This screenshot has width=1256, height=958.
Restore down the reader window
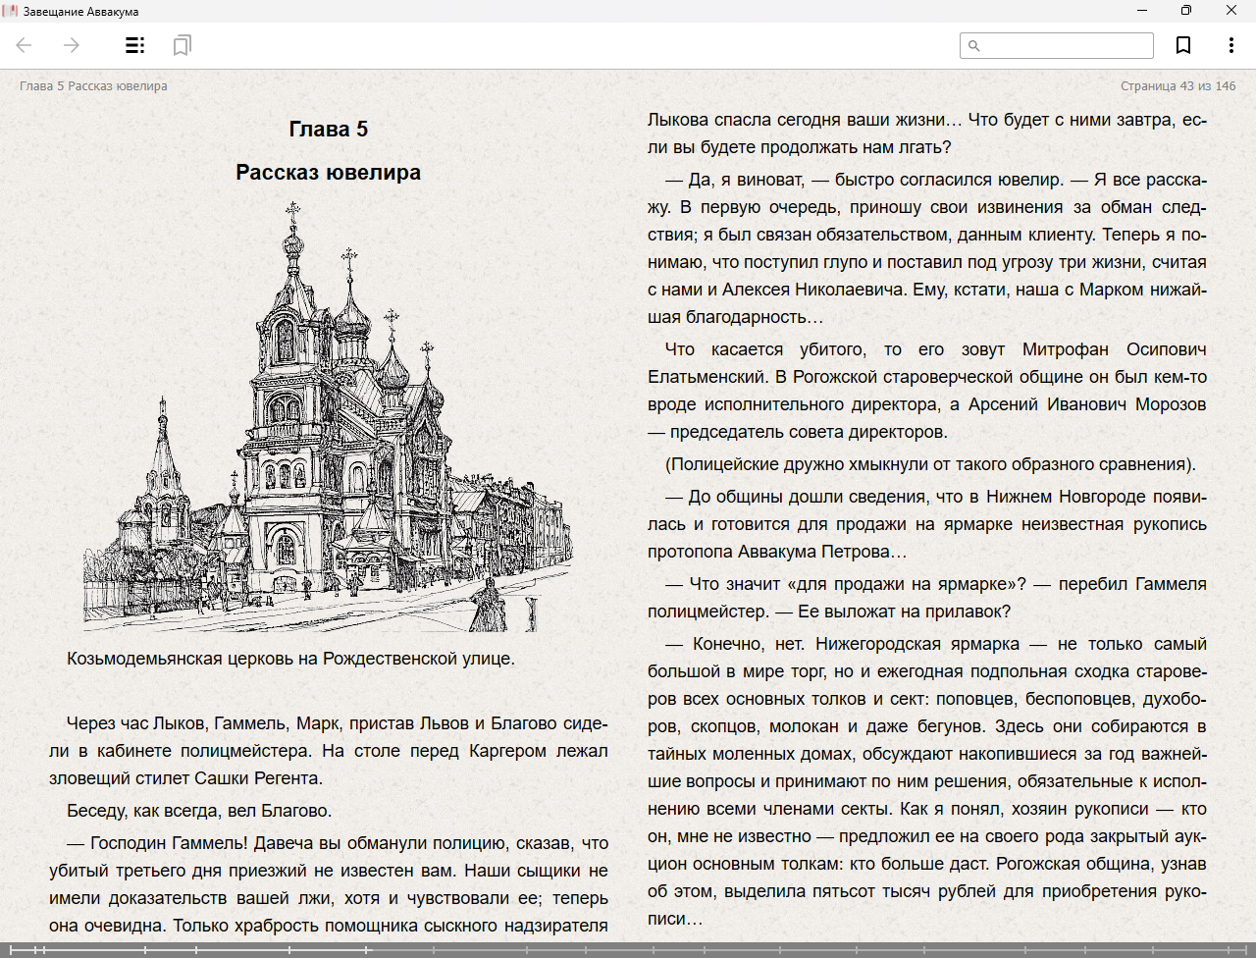click(1185, 11)
